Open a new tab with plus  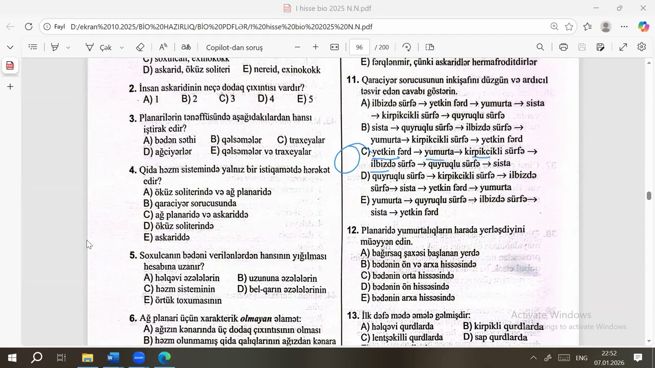tap(10, 86)
